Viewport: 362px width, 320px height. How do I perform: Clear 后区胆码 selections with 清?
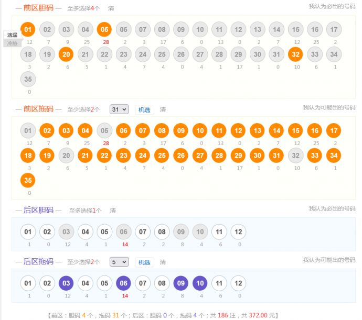click(x=113, y=211)
